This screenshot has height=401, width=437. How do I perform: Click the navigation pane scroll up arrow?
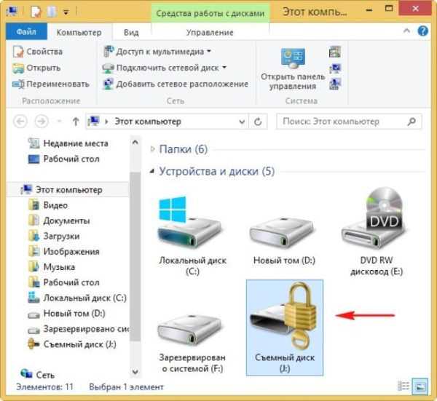click(135, 143)
